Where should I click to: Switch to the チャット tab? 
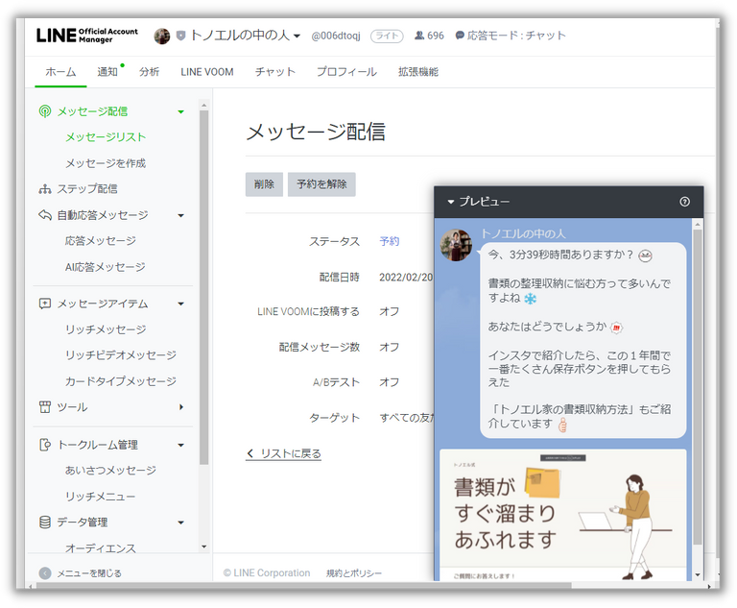[275, 72]
